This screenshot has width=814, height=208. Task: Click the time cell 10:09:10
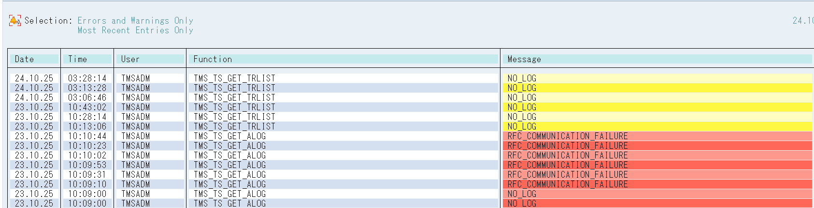point(87,184)
